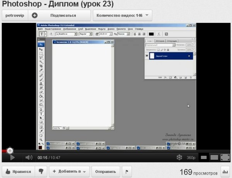Hide the Задний план layer eye icon
The height and width of the screenshot is (178, 232).
pyautogui.click(x=147, y=56)
